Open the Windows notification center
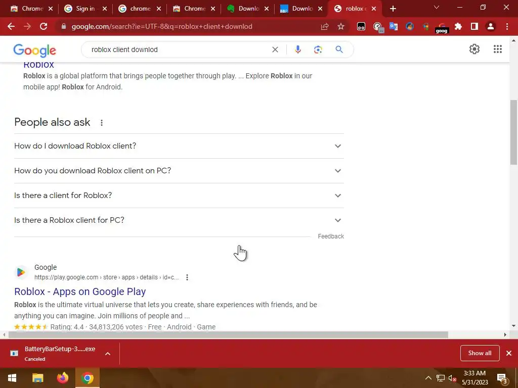The image size is (518, 388). click(x=502, y=378)
